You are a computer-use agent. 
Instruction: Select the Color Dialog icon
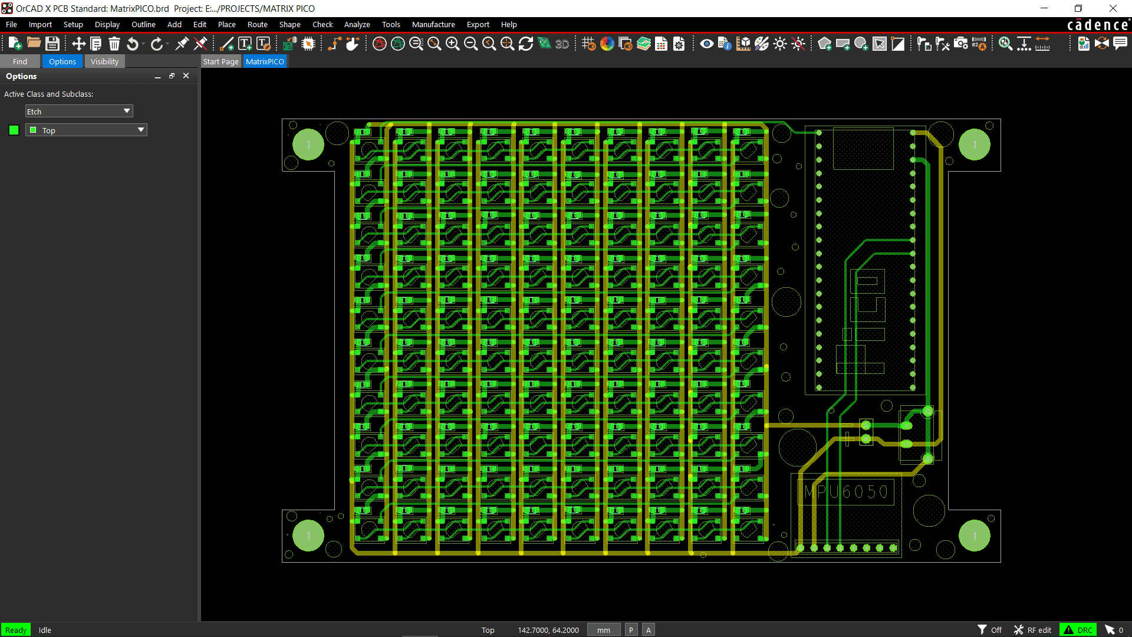click(x=607, y=44)
